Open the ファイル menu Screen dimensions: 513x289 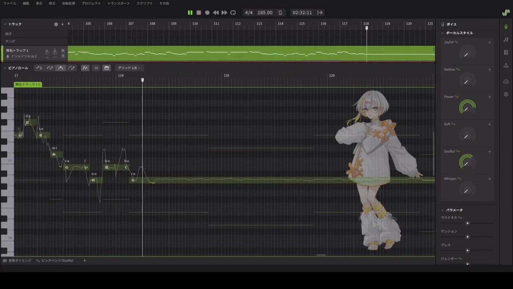tap(10, 3)
